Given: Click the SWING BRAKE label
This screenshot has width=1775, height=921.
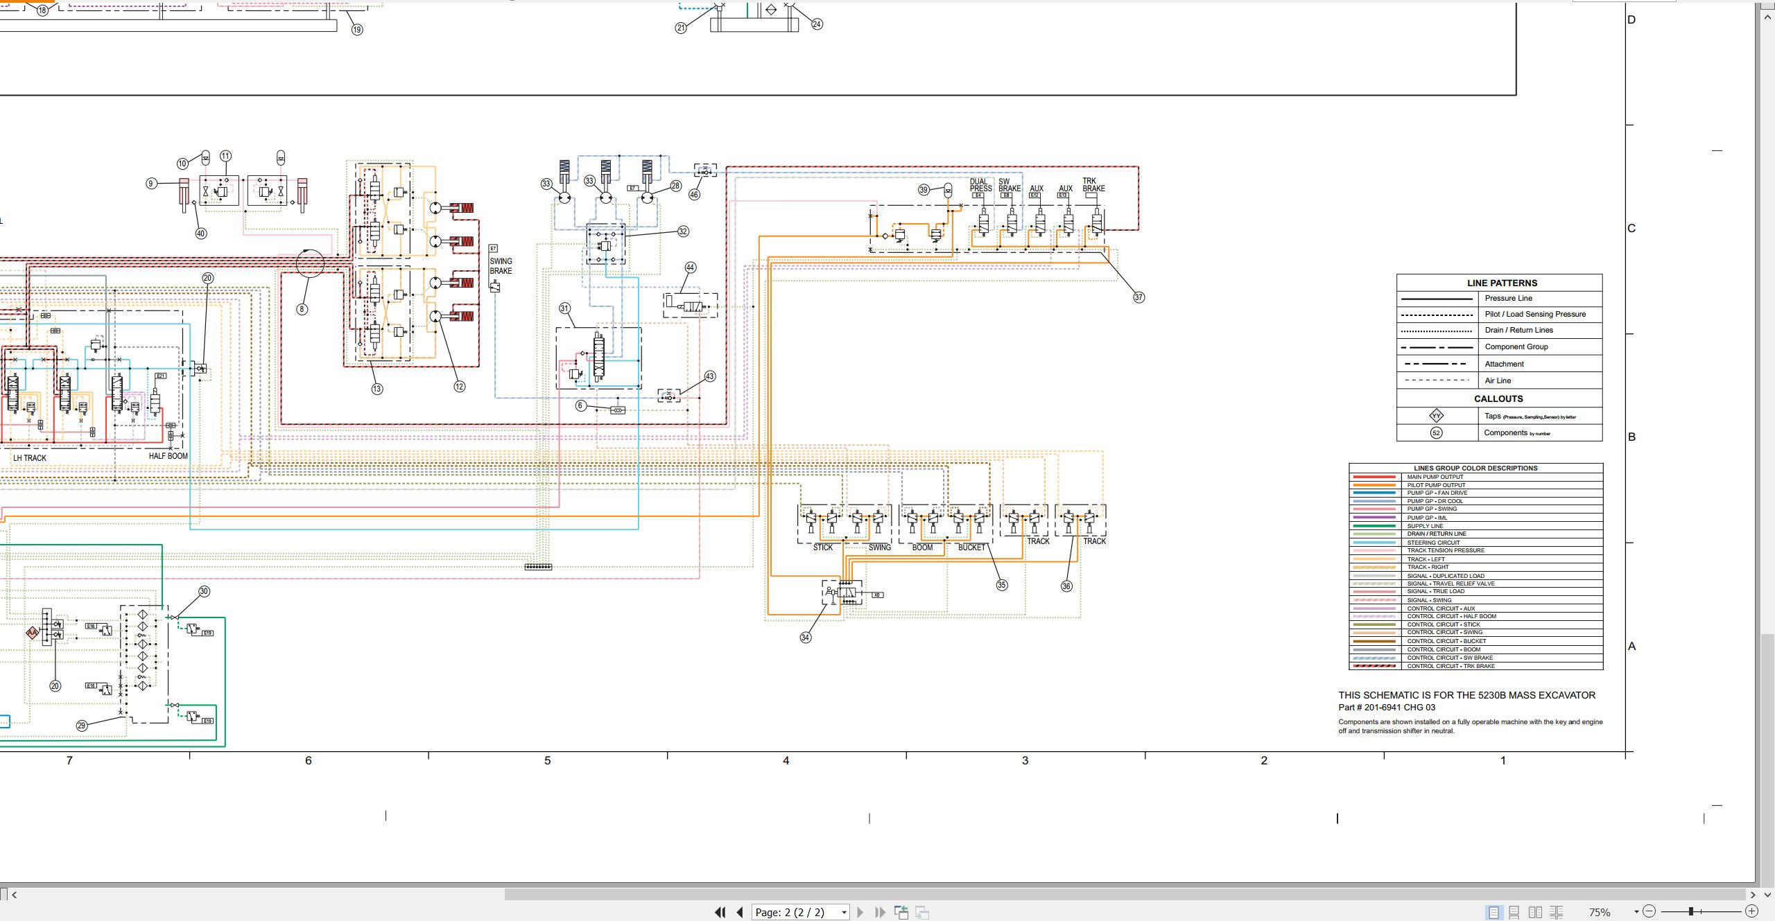Looking at the screenshot, I should pos(501,266).
